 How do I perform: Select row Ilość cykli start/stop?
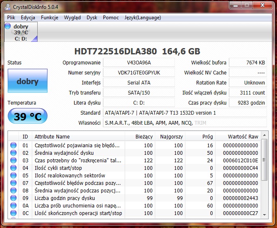click(x=134, y=168)
